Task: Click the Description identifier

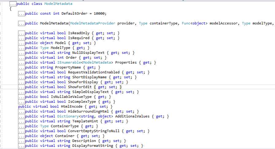Action: [84, 141]
